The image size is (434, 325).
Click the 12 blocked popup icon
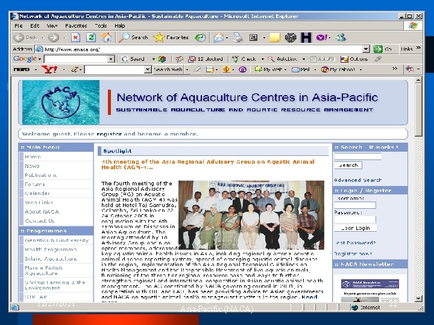tap(205, 59)
